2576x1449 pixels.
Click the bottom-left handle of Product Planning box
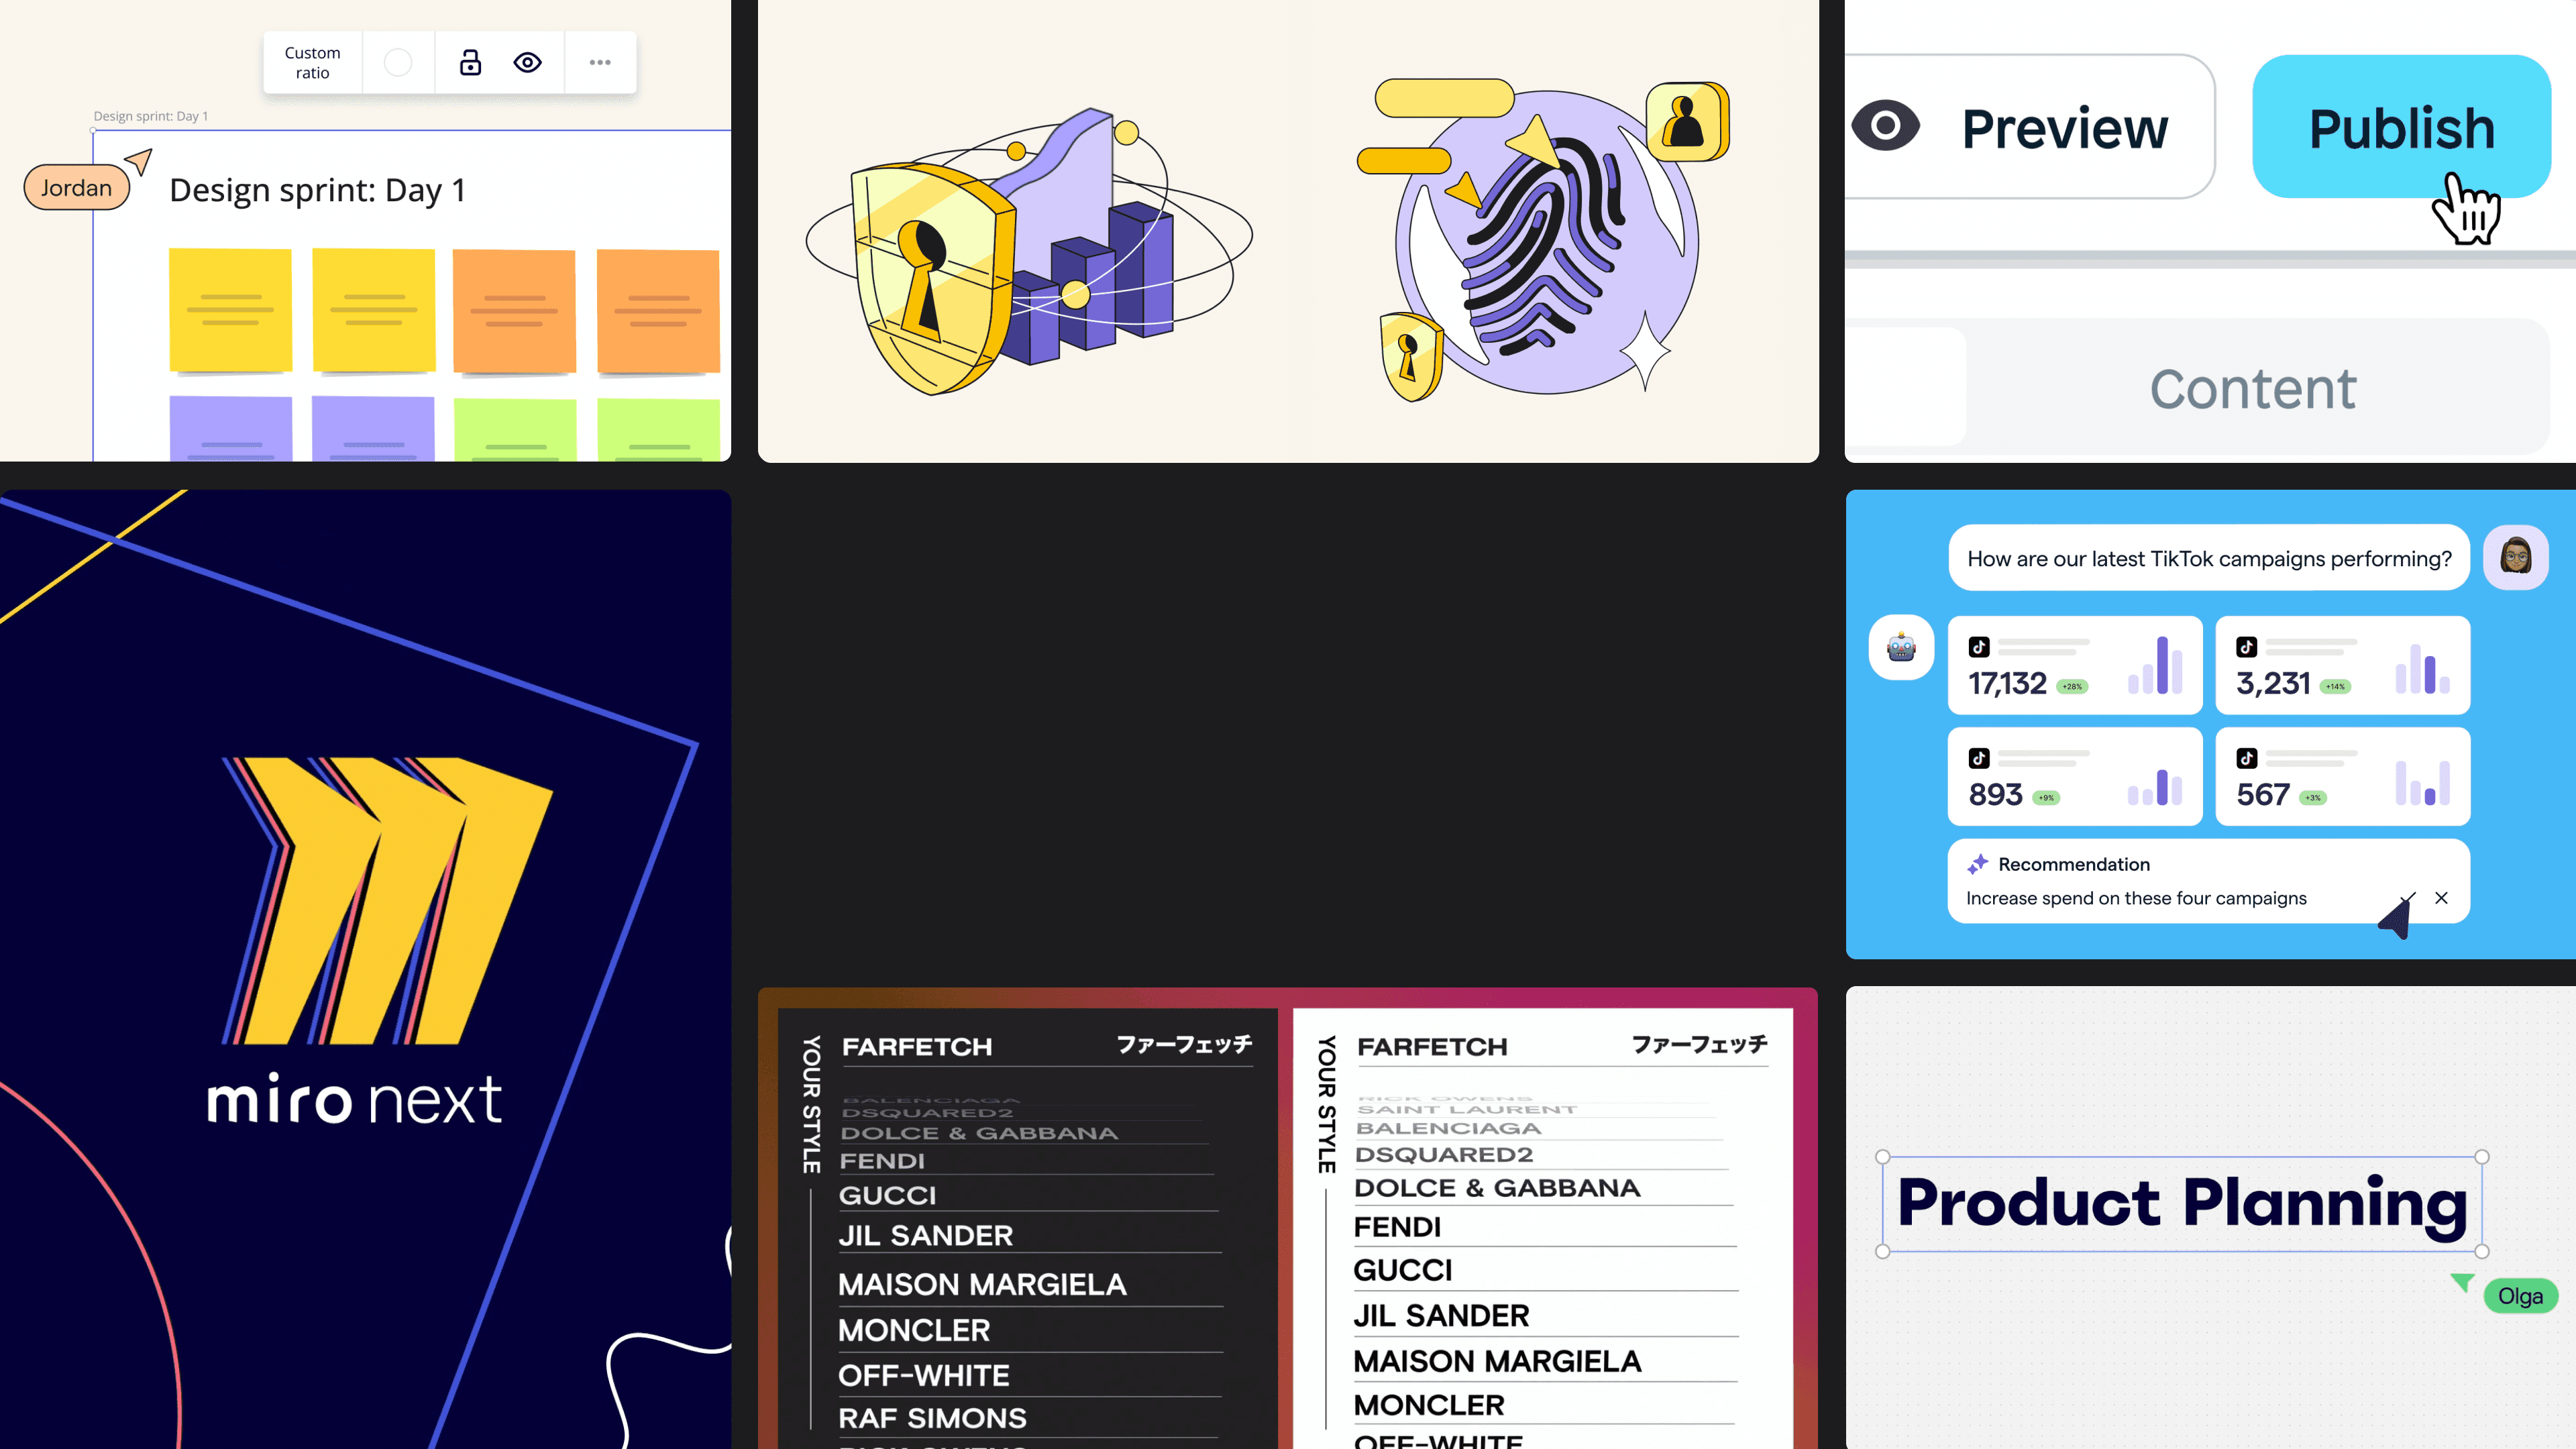click(x=1883, y=1251)
